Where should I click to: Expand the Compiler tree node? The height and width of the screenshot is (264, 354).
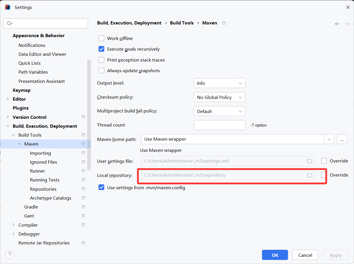pyautogui.click(x=14, y=225)
